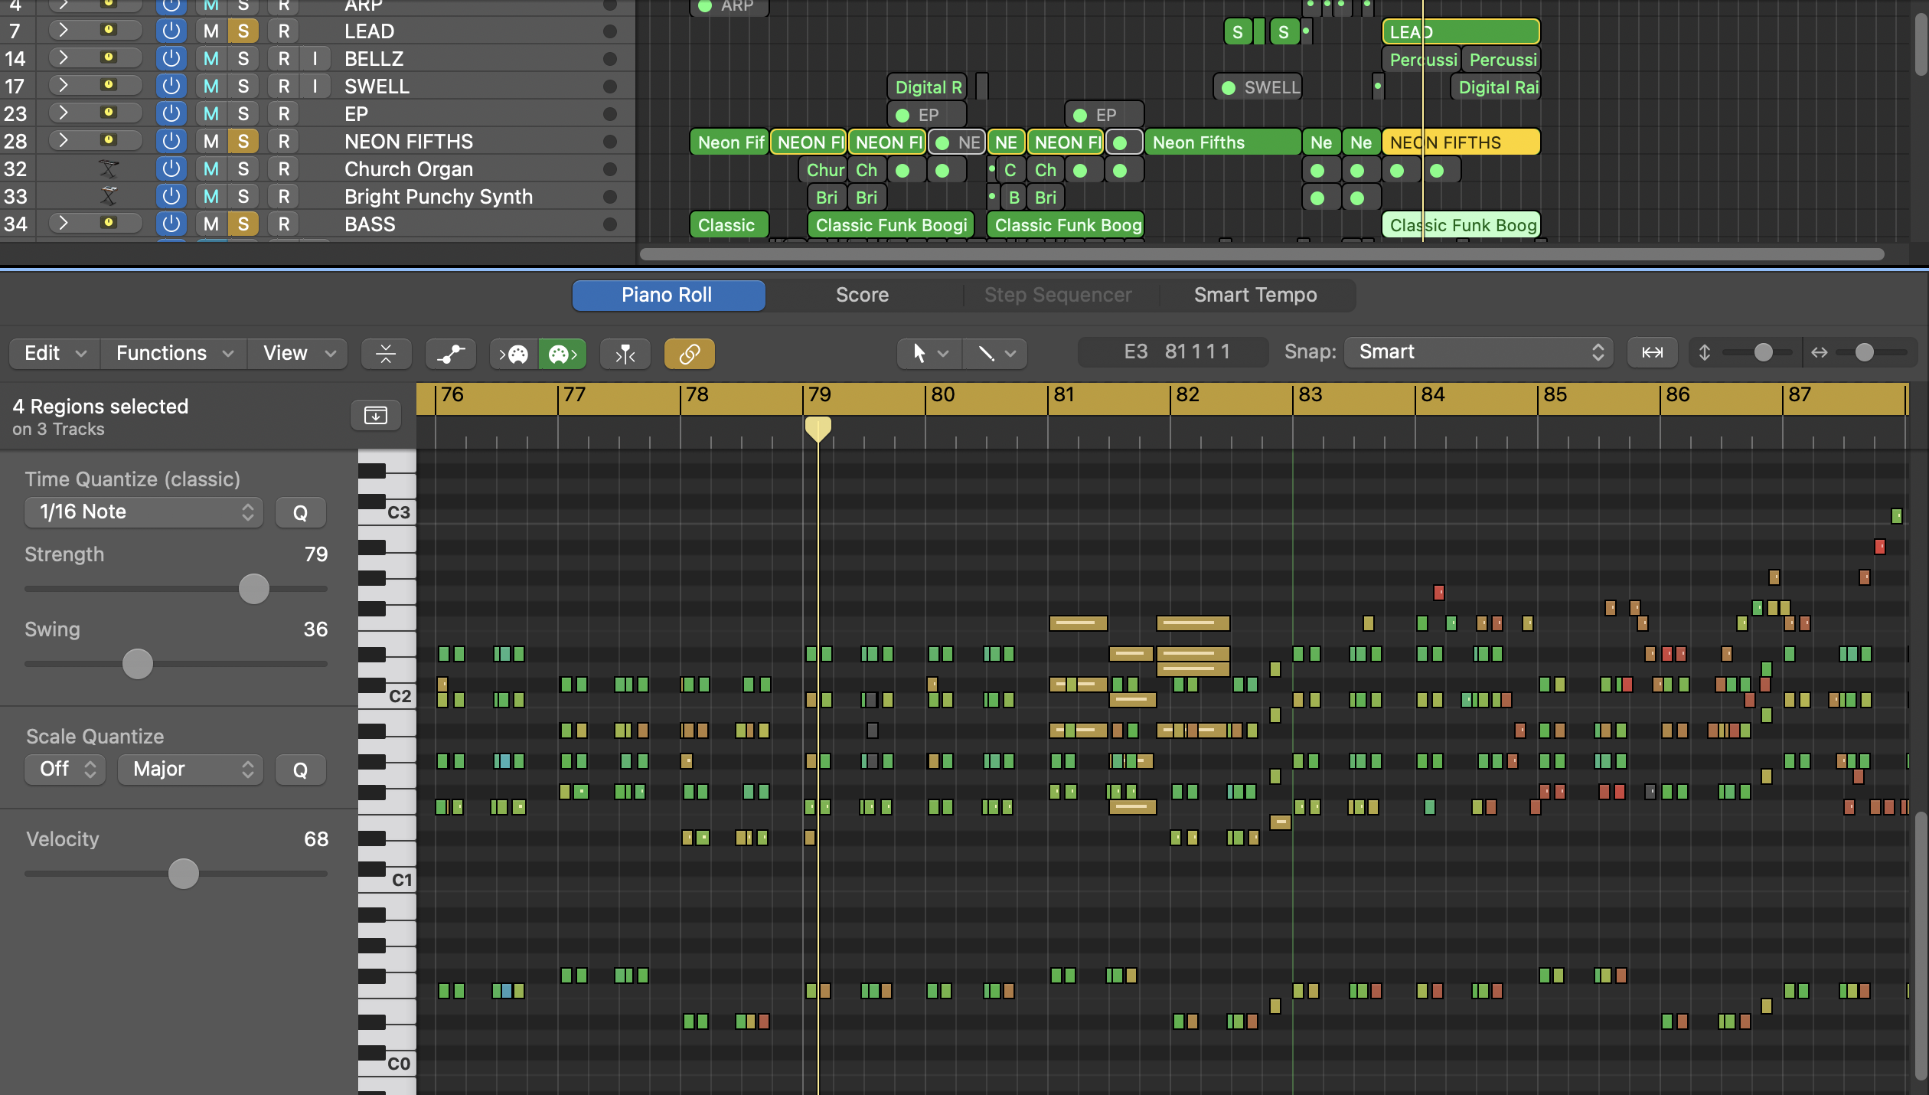This screenshot has height=1095, width=1929.
Task: Expand the LEAD track stack
Action: point(64,31)
